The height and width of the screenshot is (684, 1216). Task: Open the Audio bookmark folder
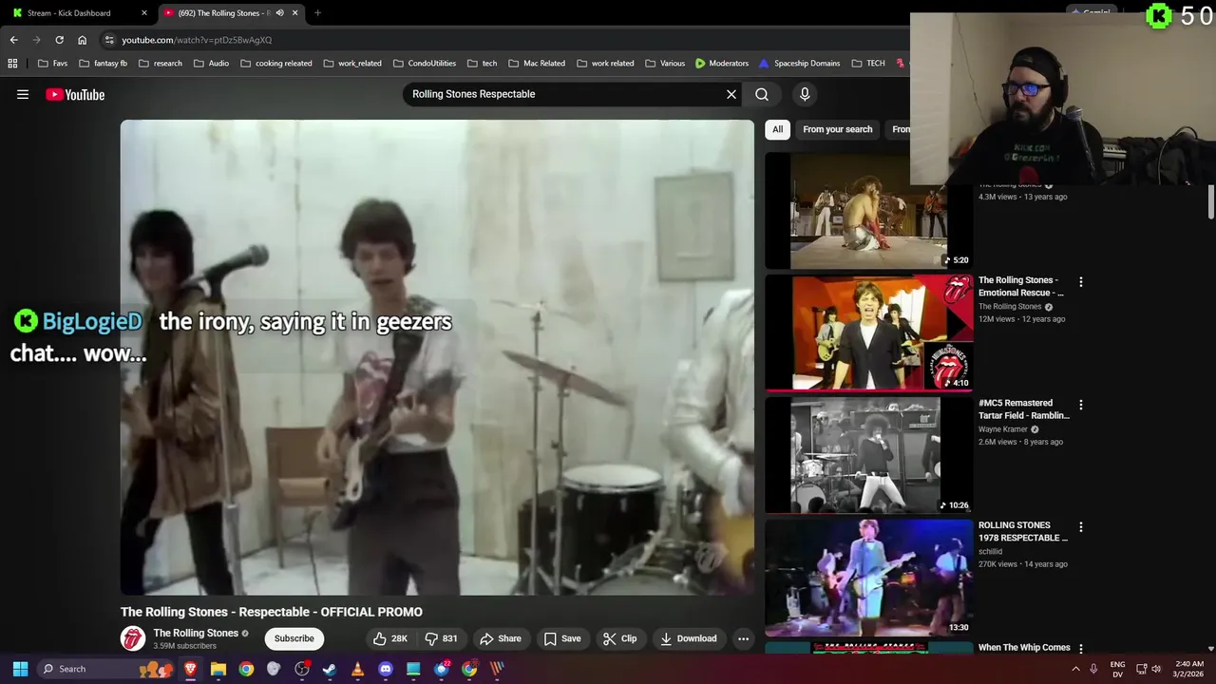pos(211,64)
